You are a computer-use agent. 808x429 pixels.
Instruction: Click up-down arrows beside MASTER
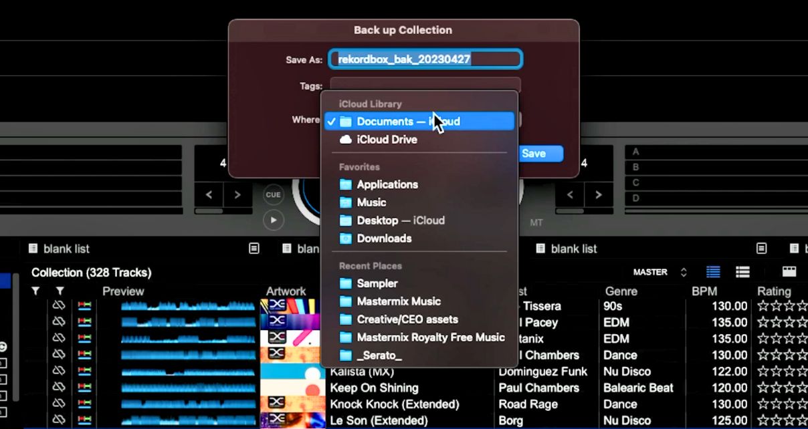(684, 272)
